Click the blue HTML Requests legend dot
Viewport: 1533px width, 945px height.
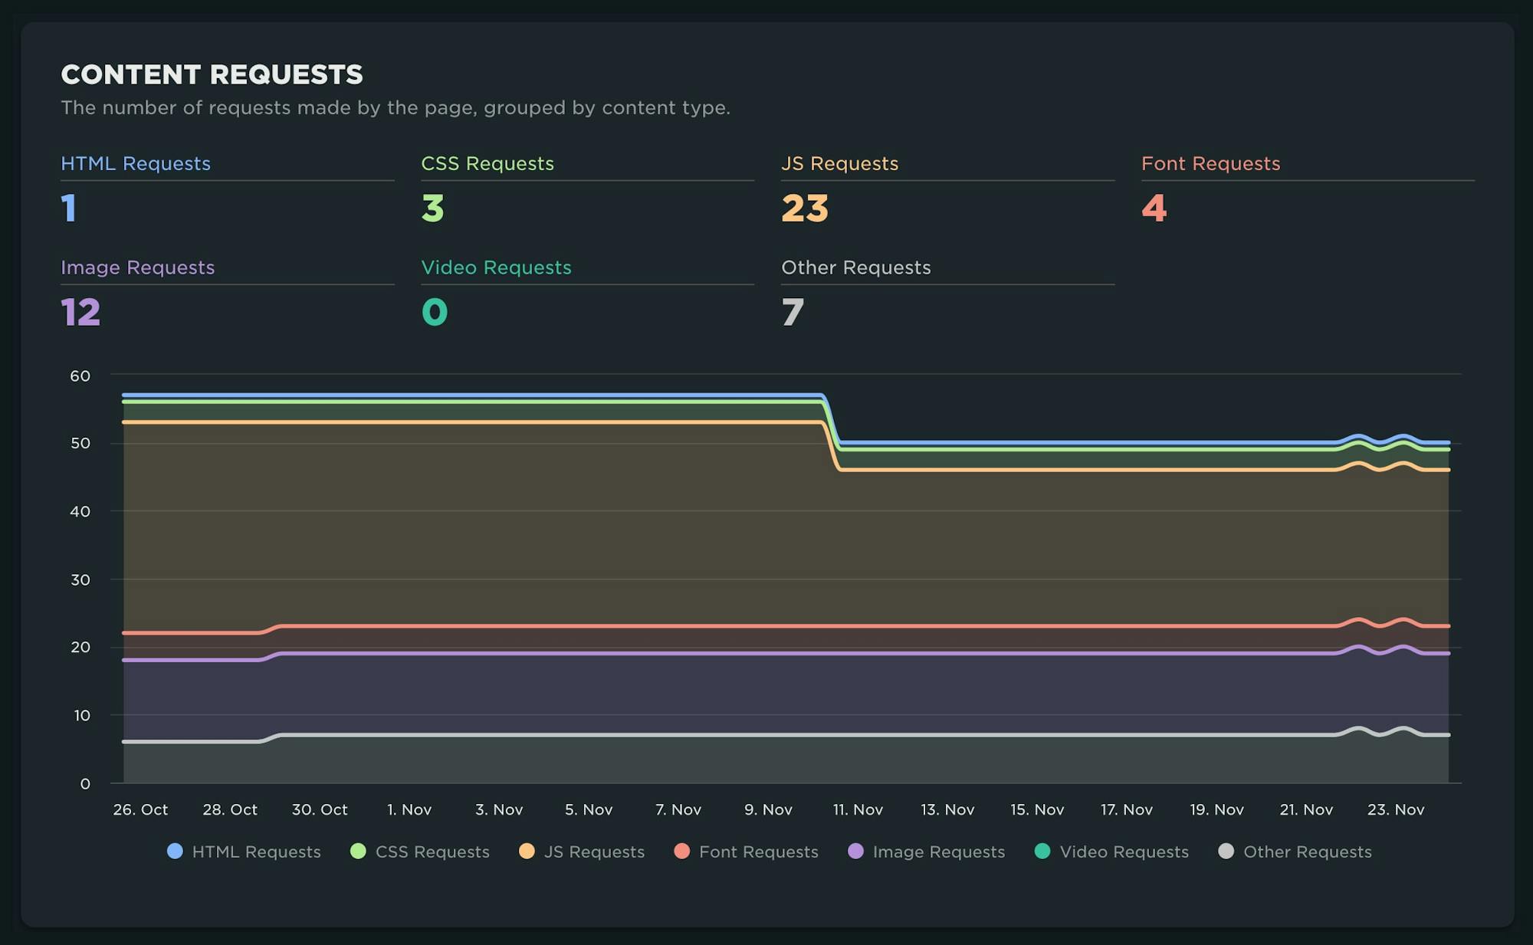174,851
